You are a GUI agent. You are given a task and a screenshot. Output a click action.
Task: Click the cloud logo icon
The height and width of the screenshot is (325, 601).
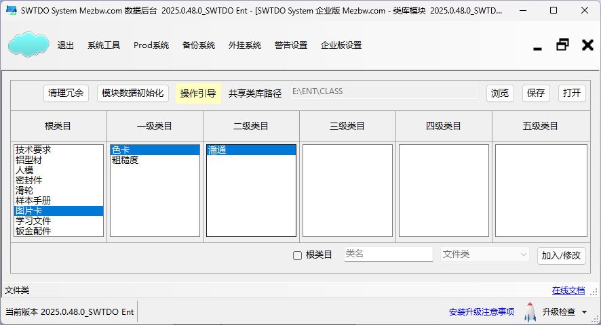[28, 45]
